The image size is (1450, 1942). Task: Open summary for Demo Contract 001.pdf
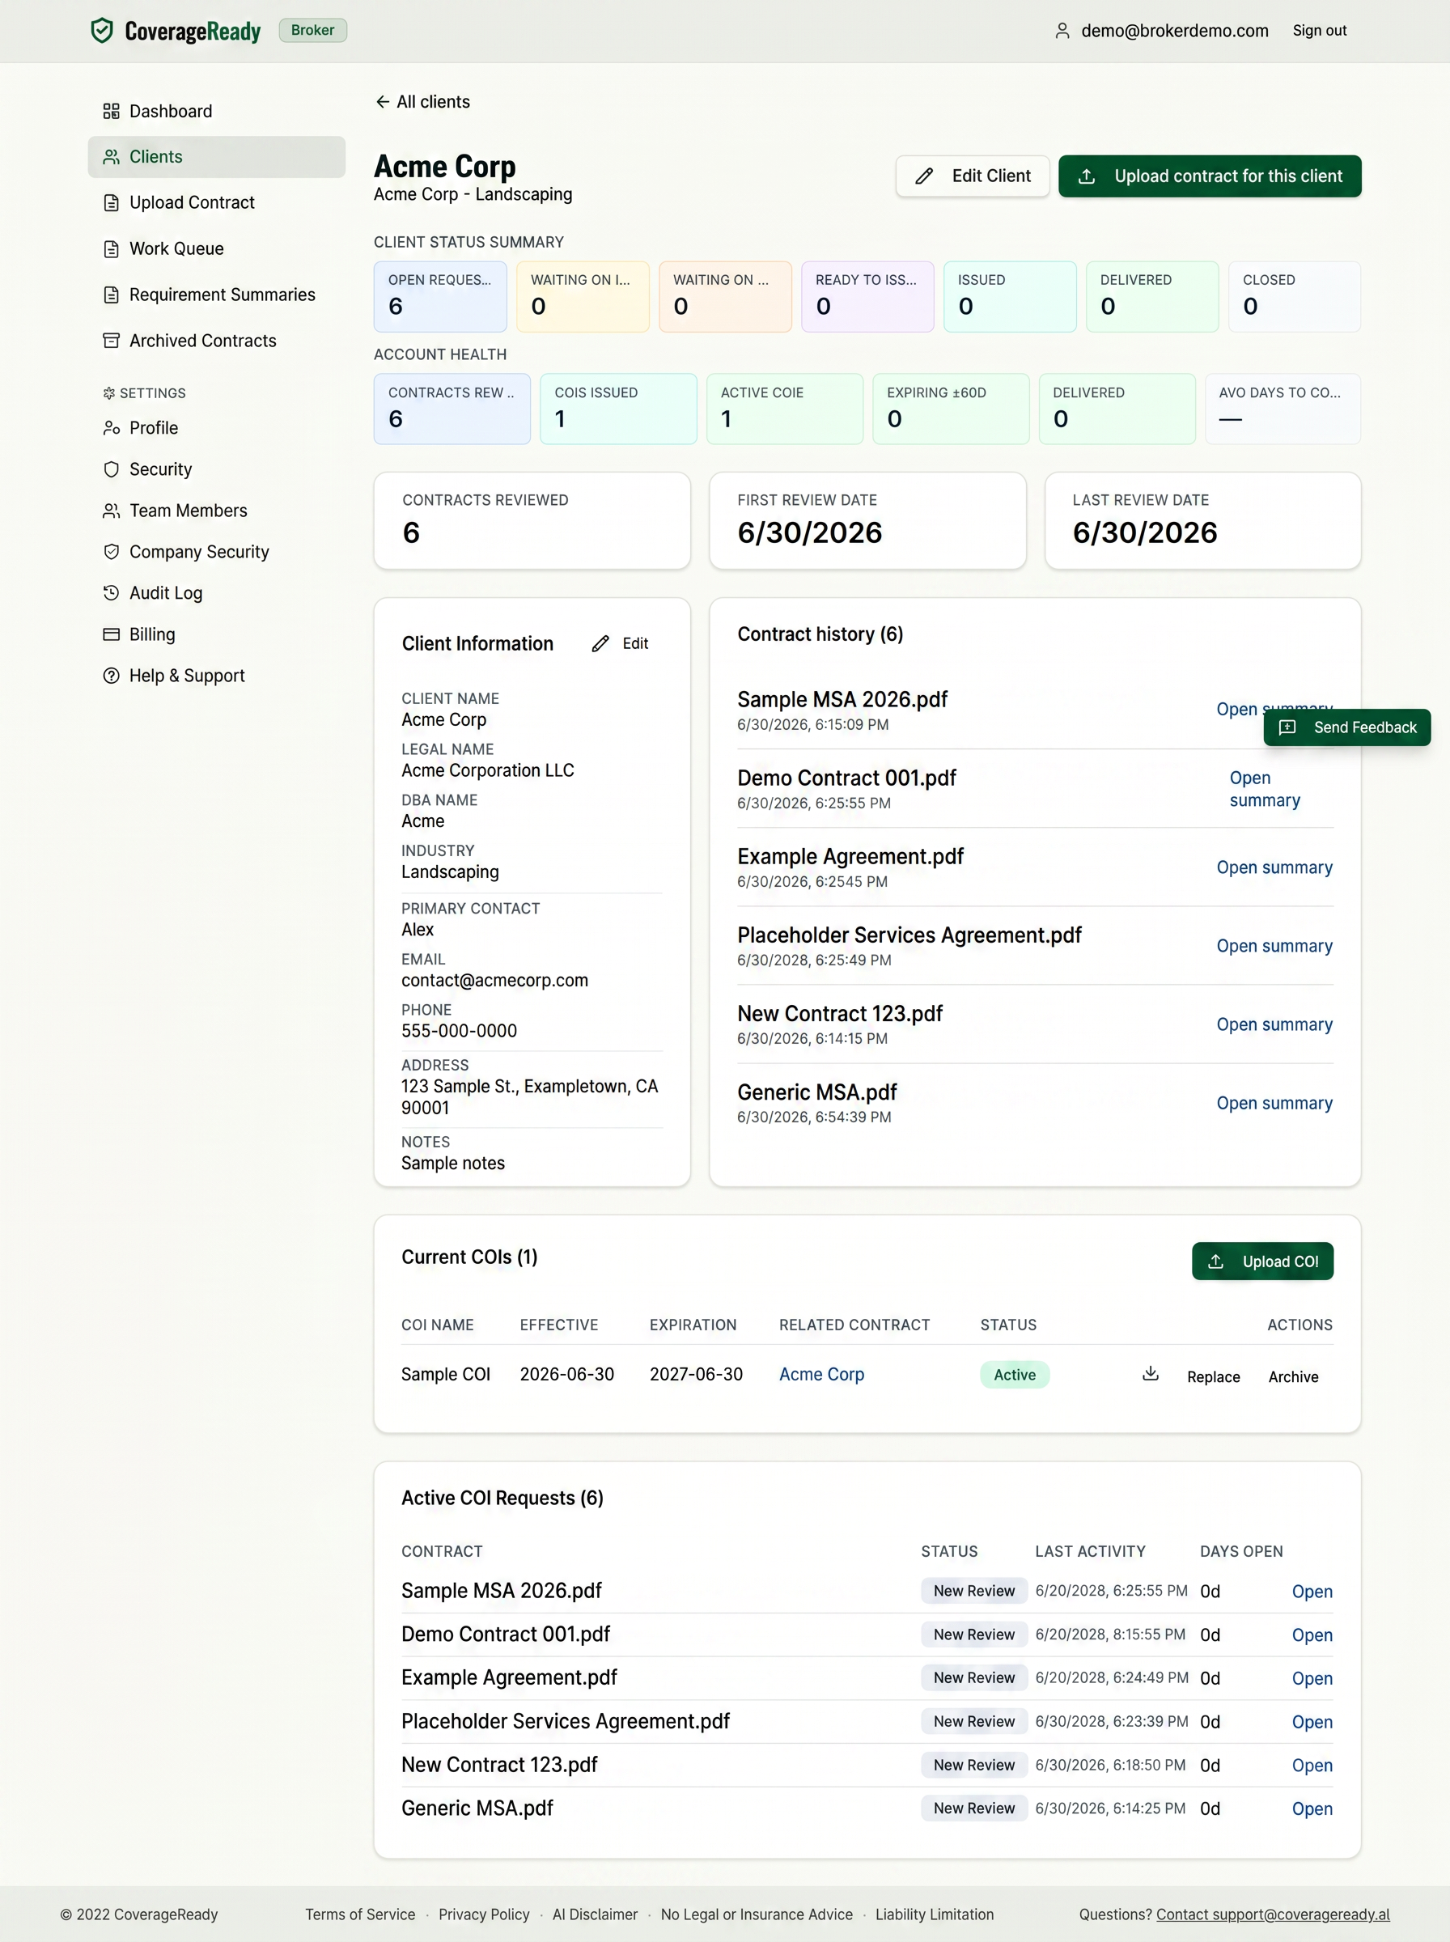(x=1264, y=789)
